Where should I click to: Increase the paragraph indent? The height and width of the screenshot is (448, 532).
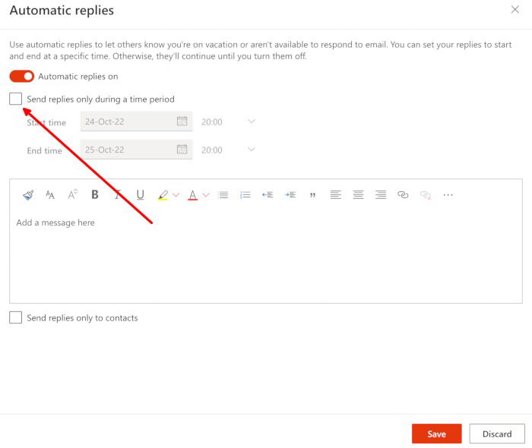(290, 195)
